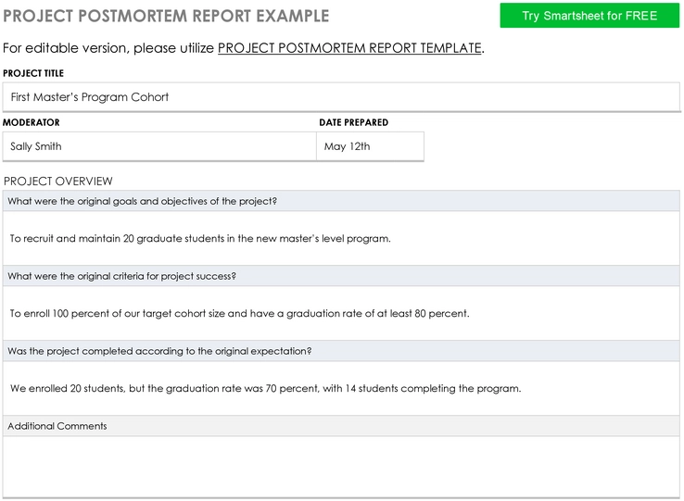Click the project title field First Master's Program Cohort

pyautogui.click(x=341, y=97)
